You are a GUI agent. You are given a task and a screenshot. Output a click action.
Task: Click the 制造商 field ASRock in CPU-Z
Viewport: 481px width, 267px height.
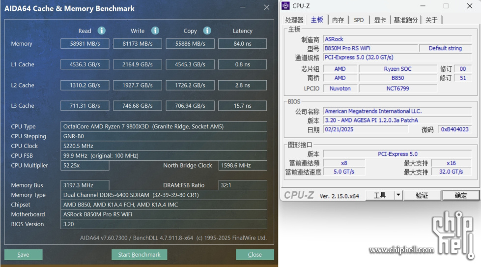tap(397, 39)
